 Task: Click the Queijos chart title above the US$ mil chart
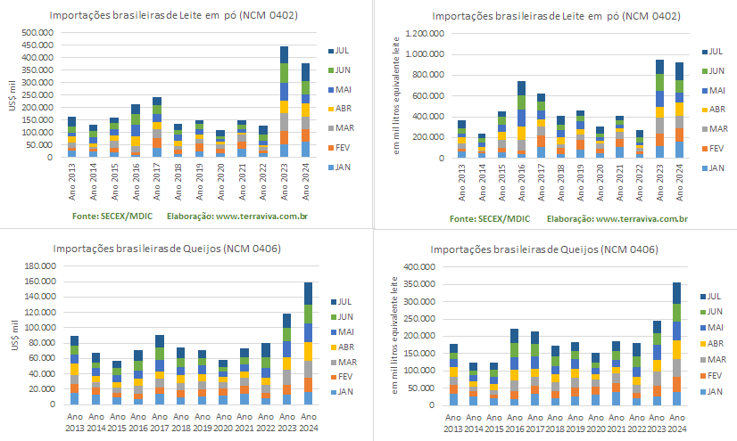tap(167, 249)
